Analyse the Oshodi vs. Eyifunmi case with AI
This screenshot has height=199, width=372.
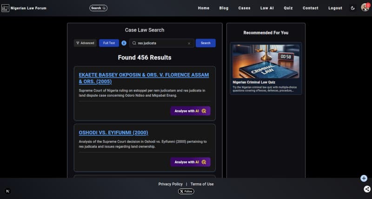pos(190,162)
